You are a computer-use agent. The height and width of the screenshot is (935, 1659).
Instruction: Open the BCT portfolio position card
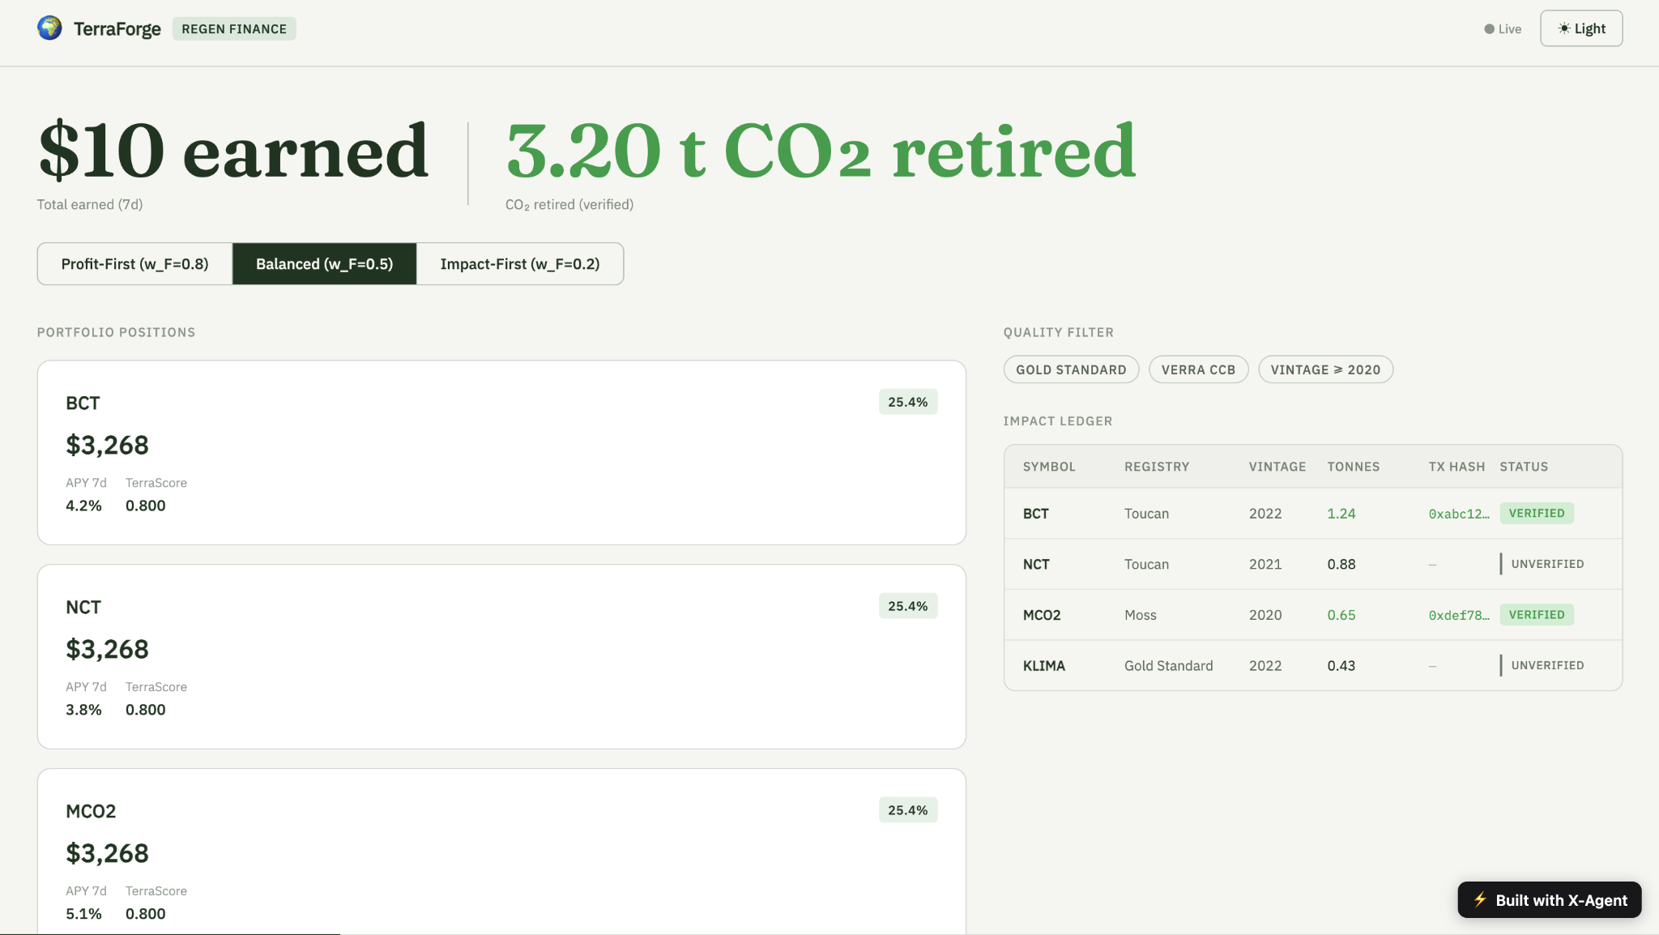[x=501, y=452]
